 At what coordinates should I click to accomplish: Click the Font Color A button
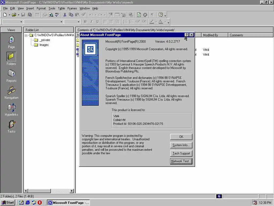161,22
